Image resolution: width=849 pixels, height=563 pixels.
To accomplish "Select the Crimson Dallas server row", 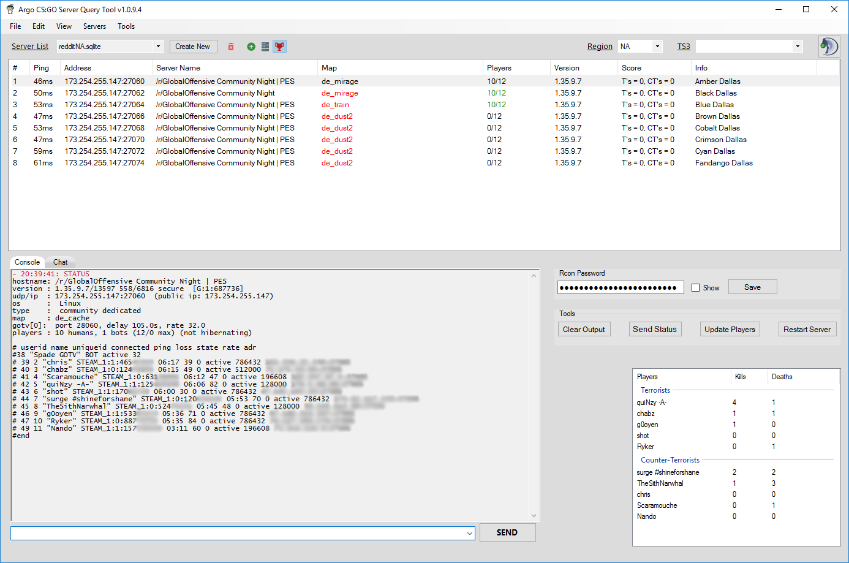I will 424,140.
